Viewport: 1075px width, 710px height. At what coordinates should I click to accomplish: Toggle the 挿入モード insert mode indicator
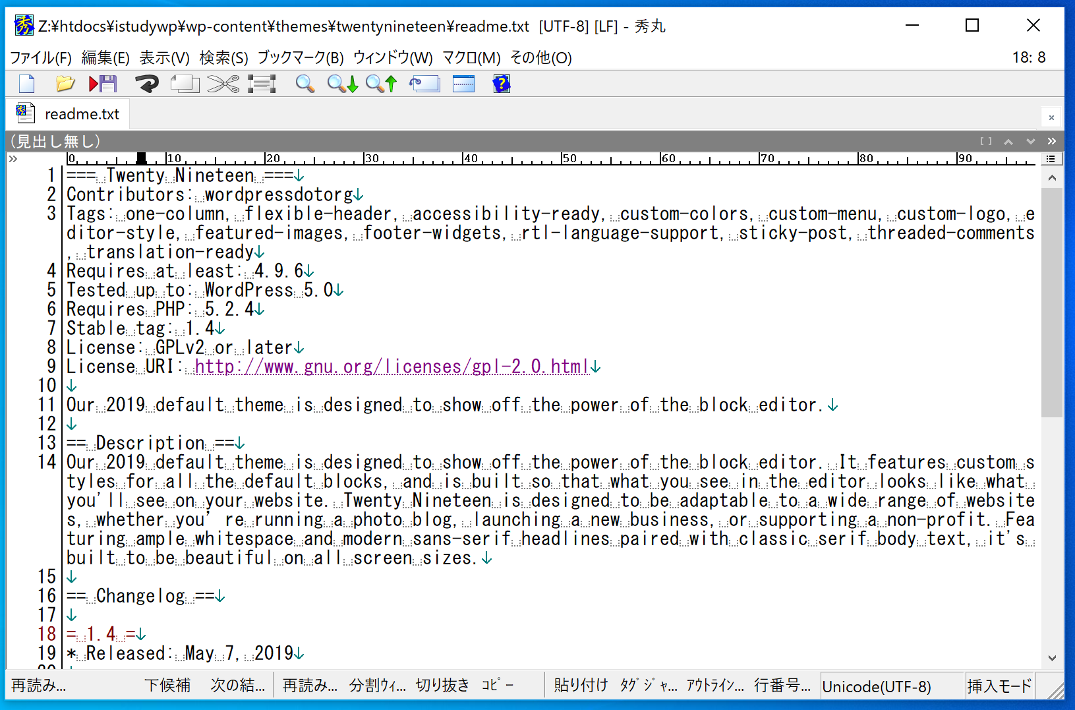coord(999,687)
